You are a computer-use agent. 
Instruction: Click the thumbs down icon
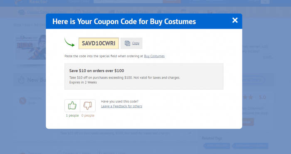click(x=88, y=105)
